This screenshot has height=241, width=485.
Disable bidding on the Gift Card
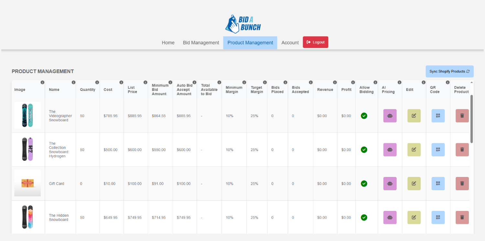(x=364, y=183)
